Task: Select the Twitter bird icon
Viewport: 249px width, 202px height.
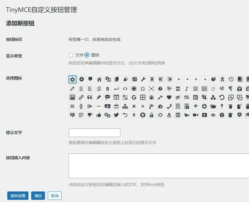Action: 116,115
